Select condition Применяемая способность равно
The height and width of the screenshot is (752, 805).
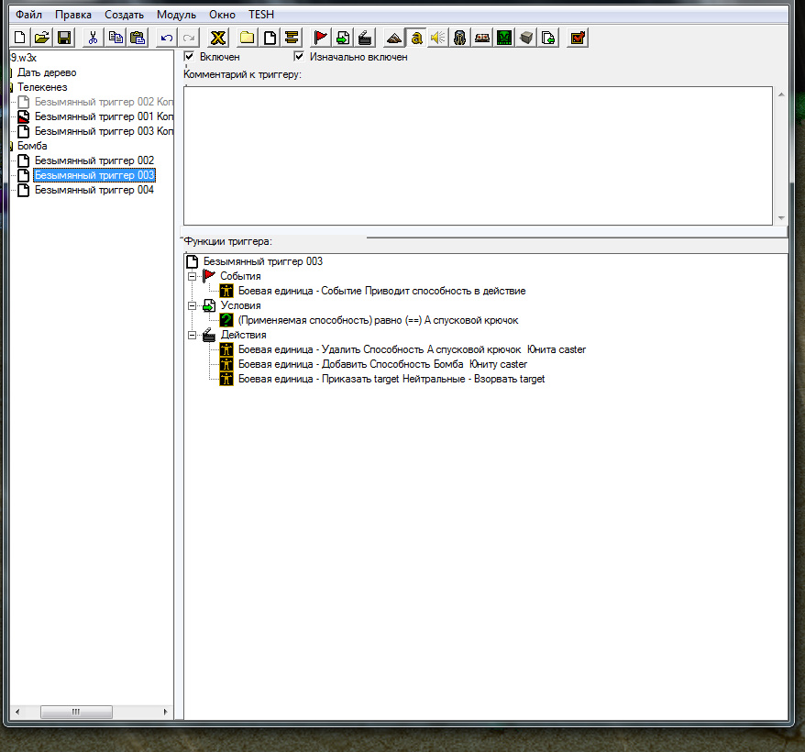tap(379, 321)
